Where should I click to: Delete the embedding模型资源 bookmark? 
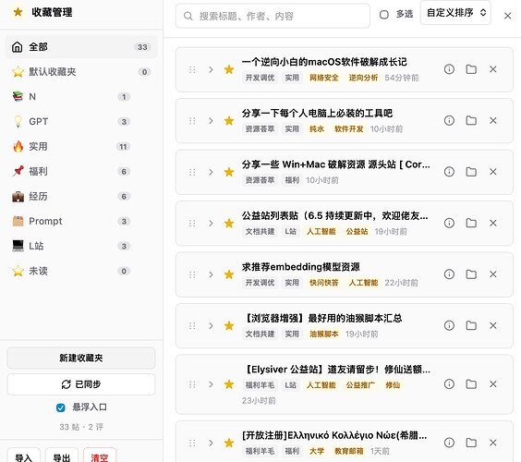click(x=493, y=274)
